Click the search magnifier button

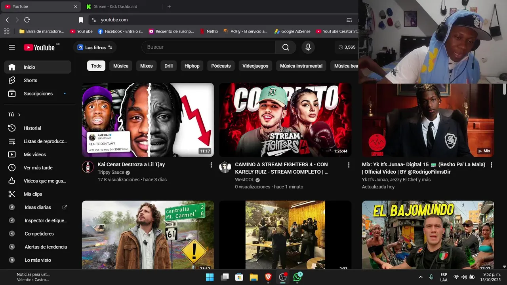pyautogui.click(x=286, y=47)
